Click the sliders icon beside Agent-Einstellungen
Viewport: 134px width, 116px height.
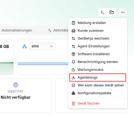point(73,46)
